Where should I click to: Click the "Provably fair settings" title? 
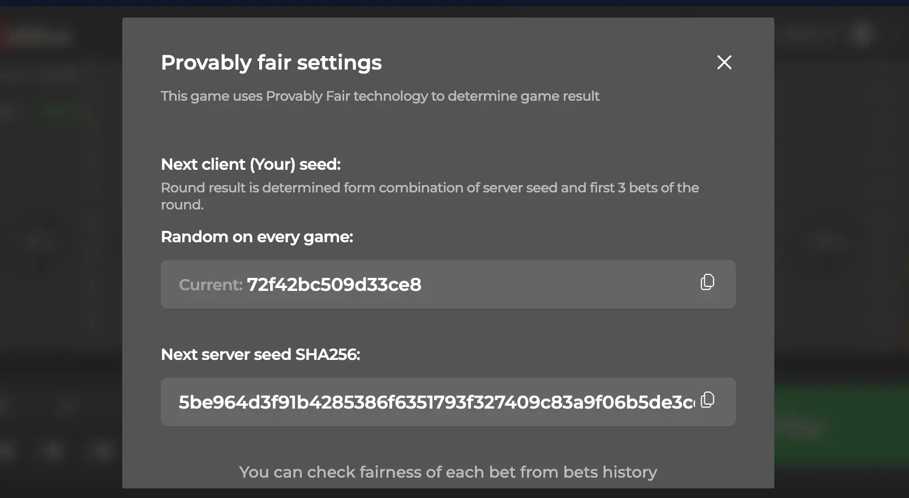coord(271,63)
